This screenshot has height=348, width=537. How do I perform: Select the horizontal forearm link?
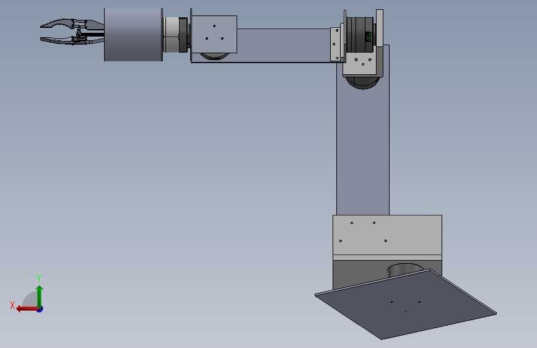coord(283,45)
